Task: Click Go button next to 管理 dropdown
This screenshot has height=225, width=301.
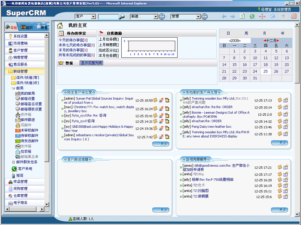Action: point(205,17)
